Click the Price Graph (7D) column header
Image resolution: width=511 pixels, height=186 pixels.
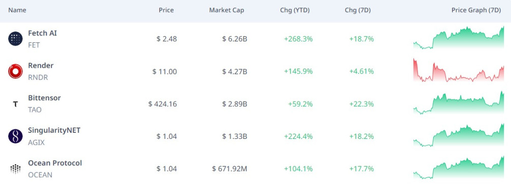point(476,10)
